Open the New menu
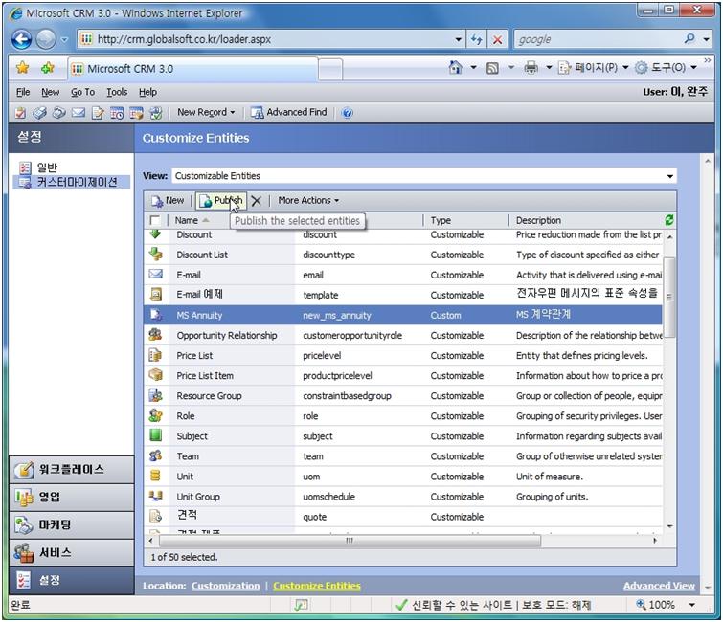Screen dimensions: 723x622 coord(50,92)
